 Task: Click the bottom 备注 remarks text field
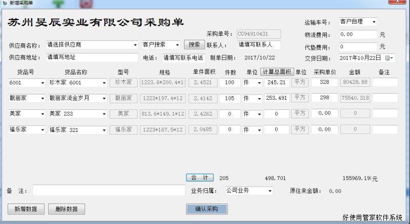108,191
